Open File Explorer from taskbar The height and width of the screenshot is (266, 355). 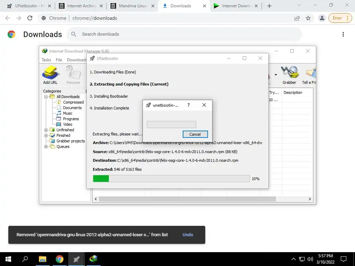point(42,259)
